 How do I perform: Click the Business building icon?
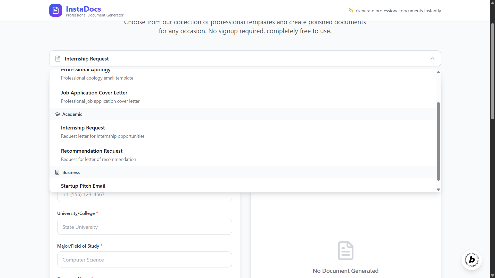tap(57, 172)
